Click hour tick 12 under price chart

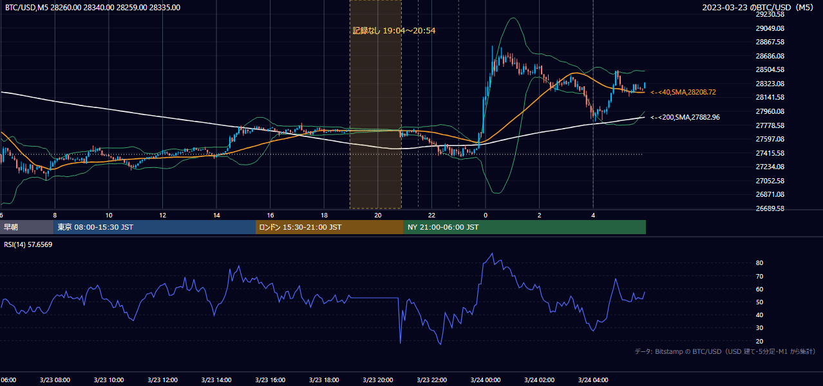click(x=162, y=215)
